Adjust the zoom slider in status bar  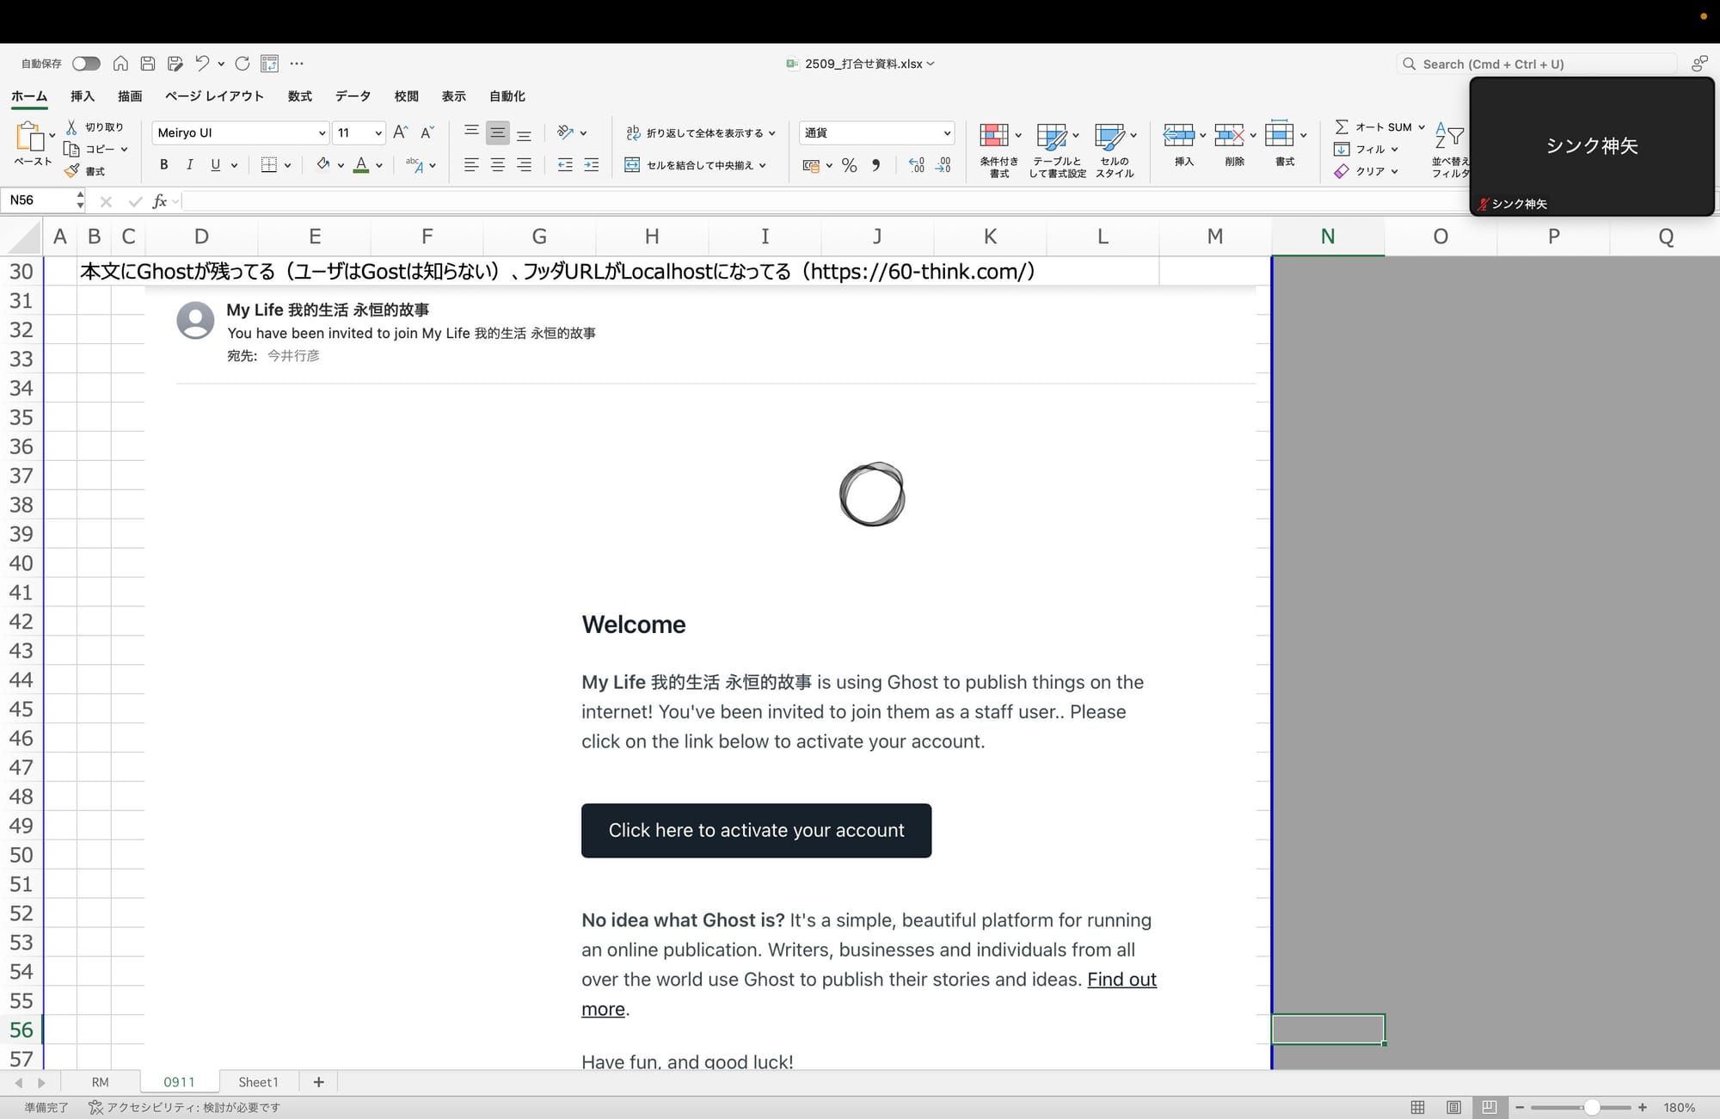pos(1592,1107)
